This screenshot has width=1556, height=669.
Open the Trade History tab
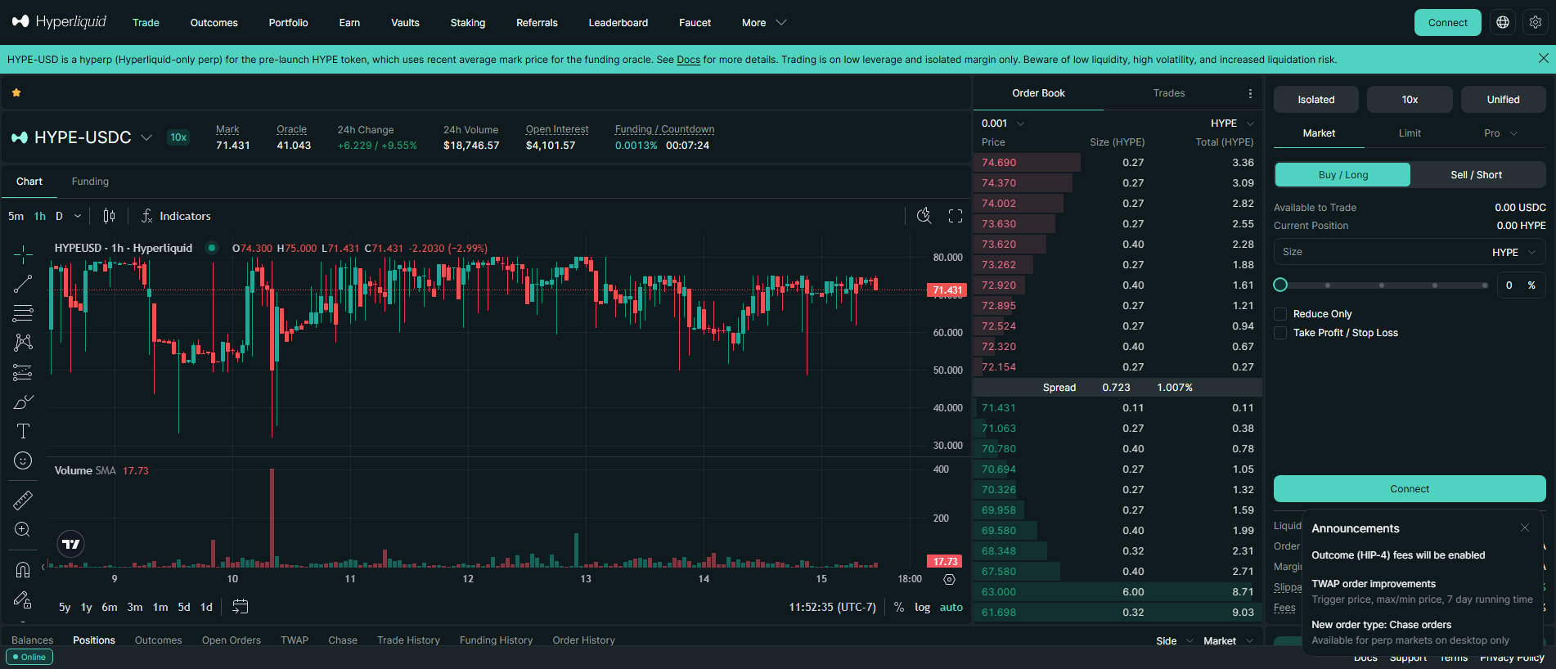coord(408,640)
